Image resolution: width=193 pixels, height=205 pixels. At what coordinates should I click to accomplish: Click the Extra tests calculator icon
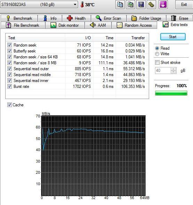(x=165, y=24)
